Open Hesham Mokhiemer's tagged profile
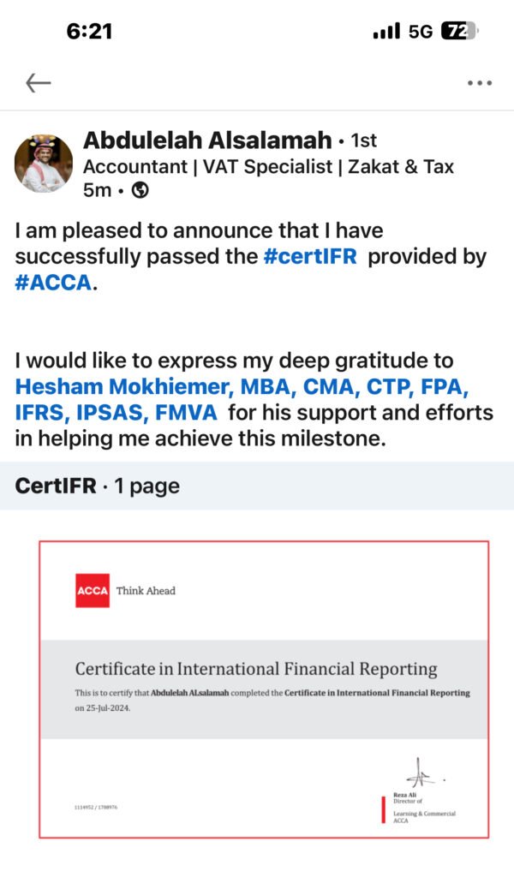514x877 pixels. pyautogui.click(x=242, y=386)
